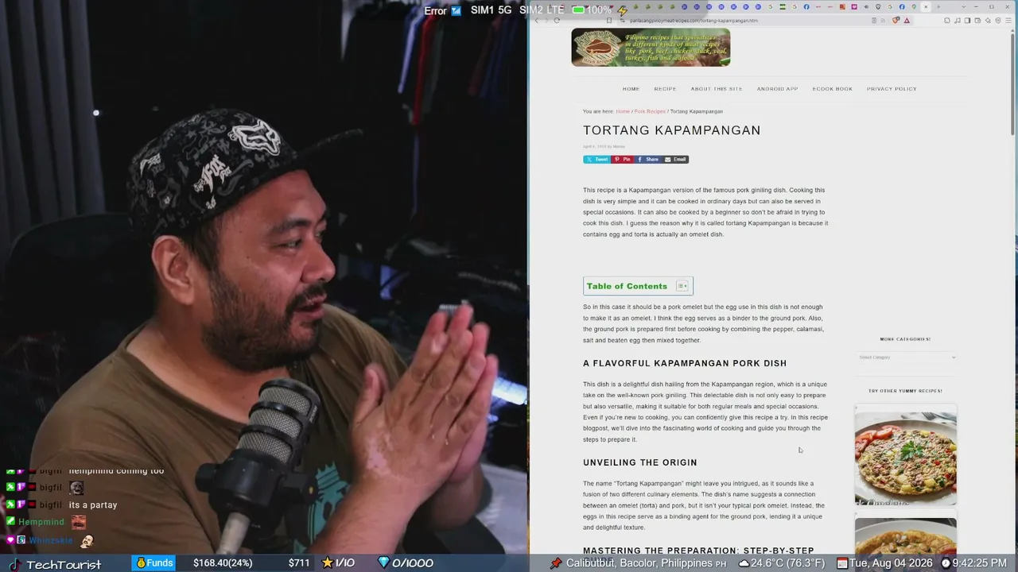Click the Hempmind username in chat
This screenshot has height=572, width=1018.
(x=41, y=522)
